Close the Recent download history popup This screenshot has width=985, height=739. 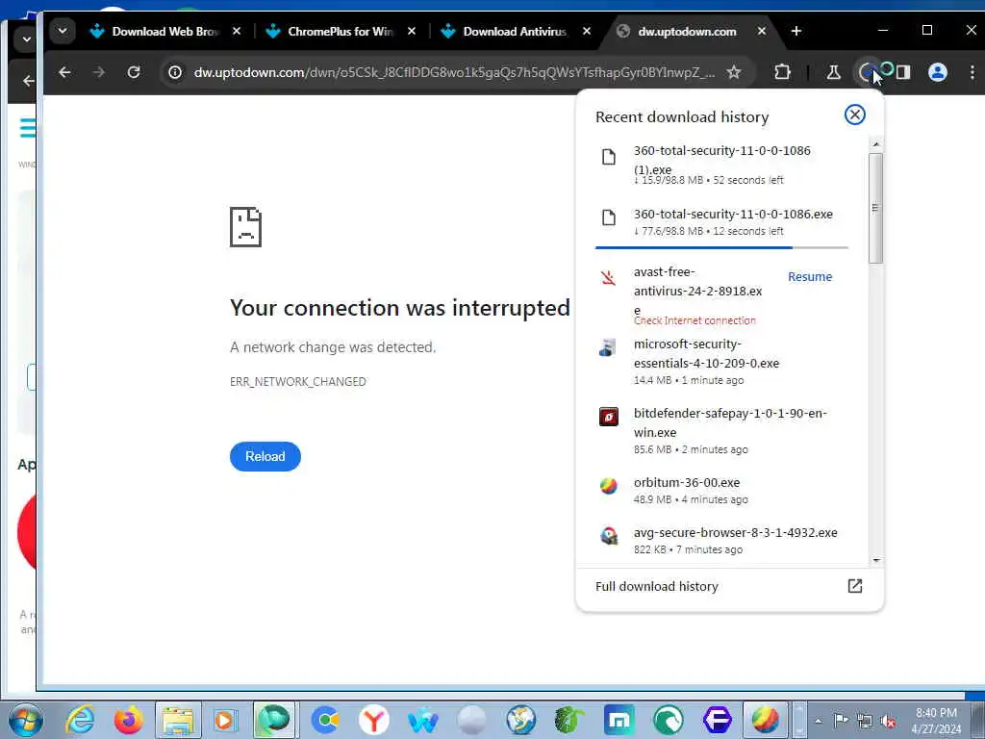(854, 115)
